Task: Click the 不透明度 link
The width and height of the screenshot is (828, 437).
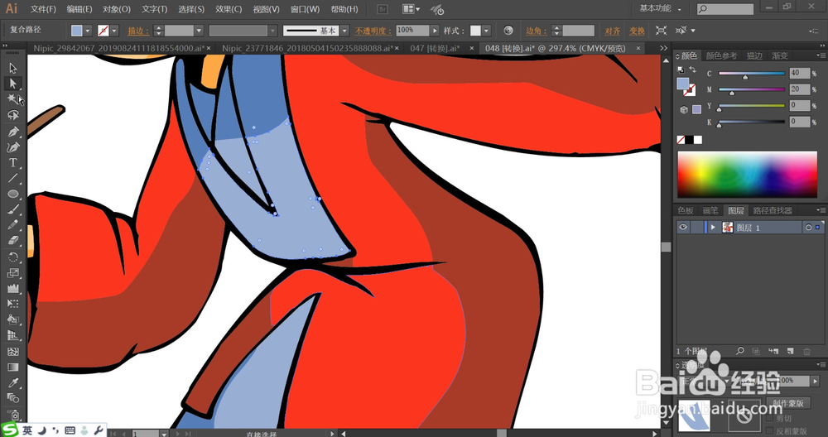Action: click(x=373, y=31)
